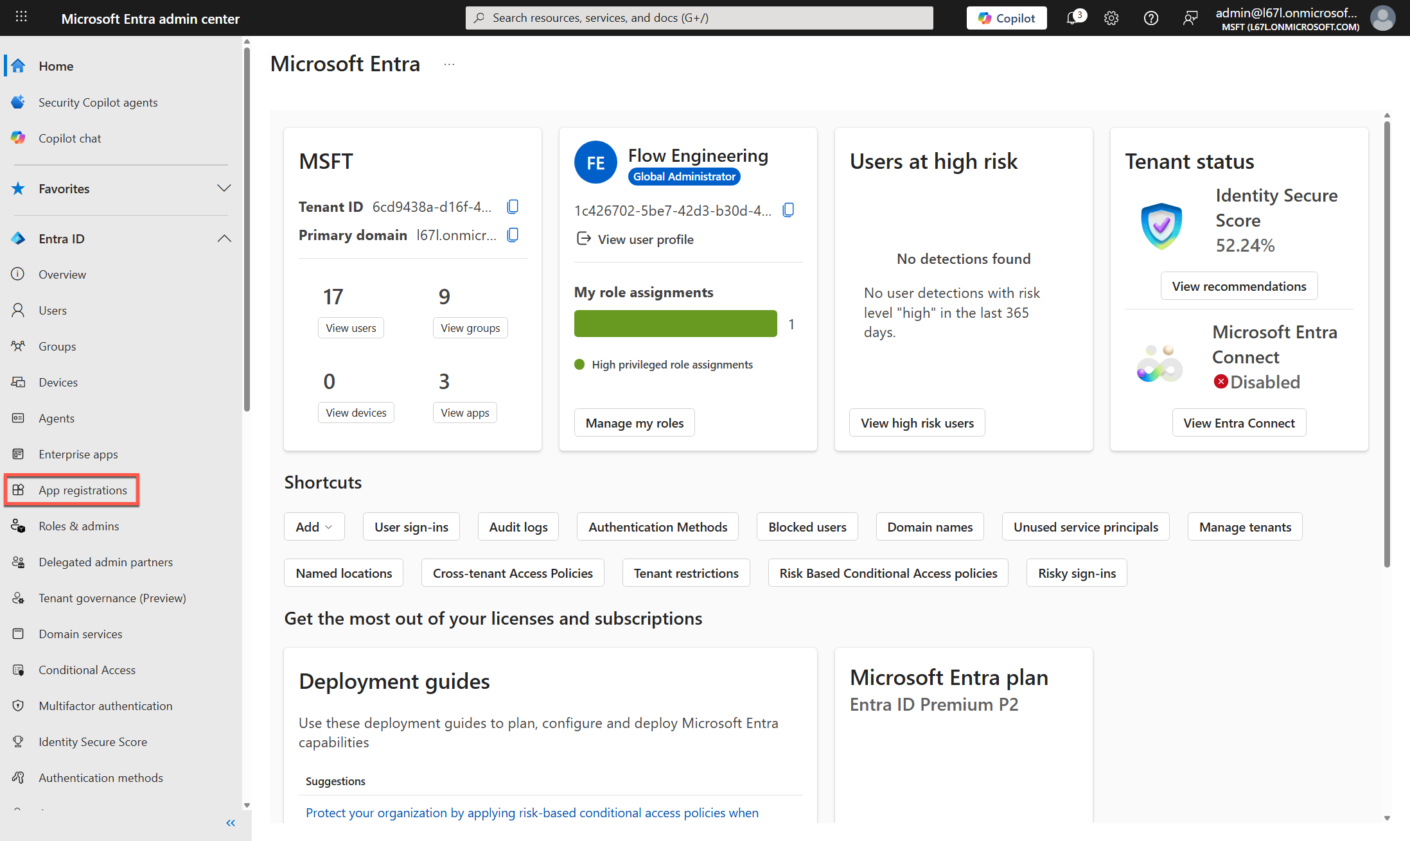Click View devices button
Viewport: 1410px width, 841px height.
(x=356, y=412)
